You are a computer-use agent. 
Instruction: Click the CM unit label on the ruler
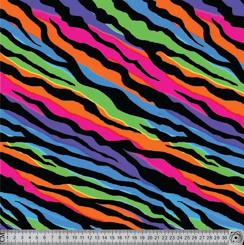coord(3,237)
